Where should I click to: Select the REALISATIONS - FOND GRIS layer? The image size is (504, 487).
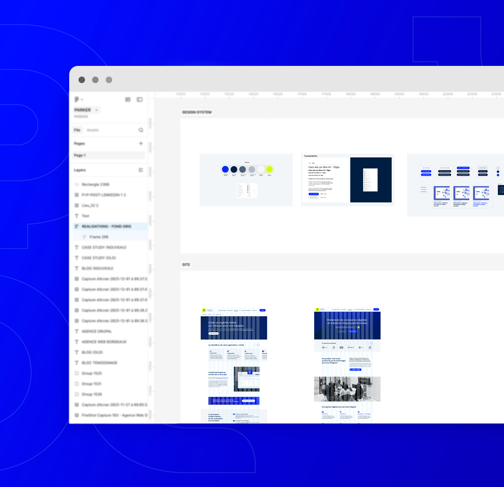click(x=106, y=226)
